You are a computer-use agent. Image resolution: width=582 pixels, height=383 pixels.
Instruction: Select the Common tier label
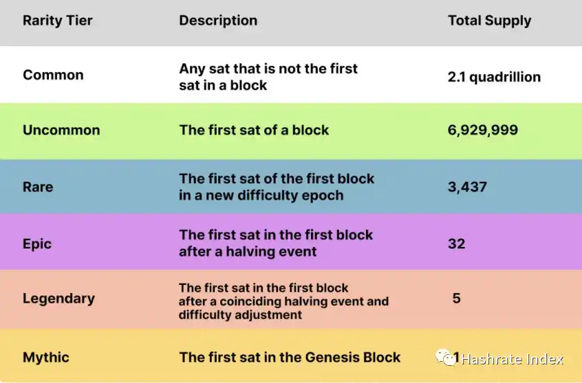click(53, 75)
